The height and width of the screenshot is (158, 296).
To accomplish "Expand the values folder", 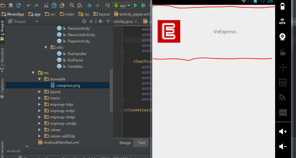I will click(40, 130).
